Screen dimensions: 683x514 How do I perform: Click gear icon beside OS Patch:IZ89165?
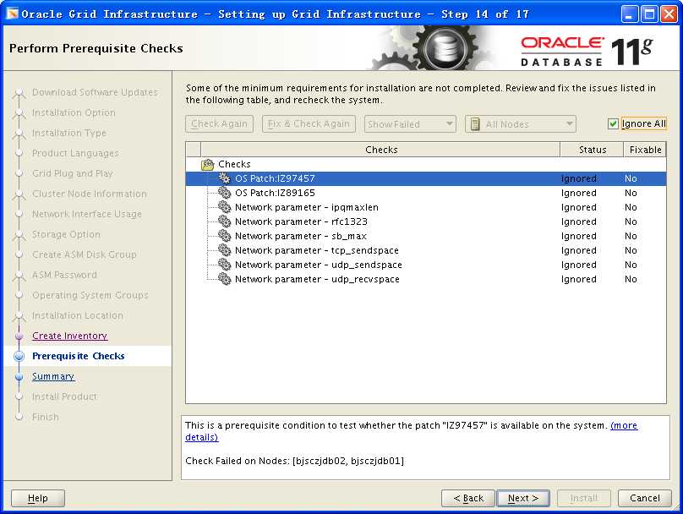(x=224, y=193)
